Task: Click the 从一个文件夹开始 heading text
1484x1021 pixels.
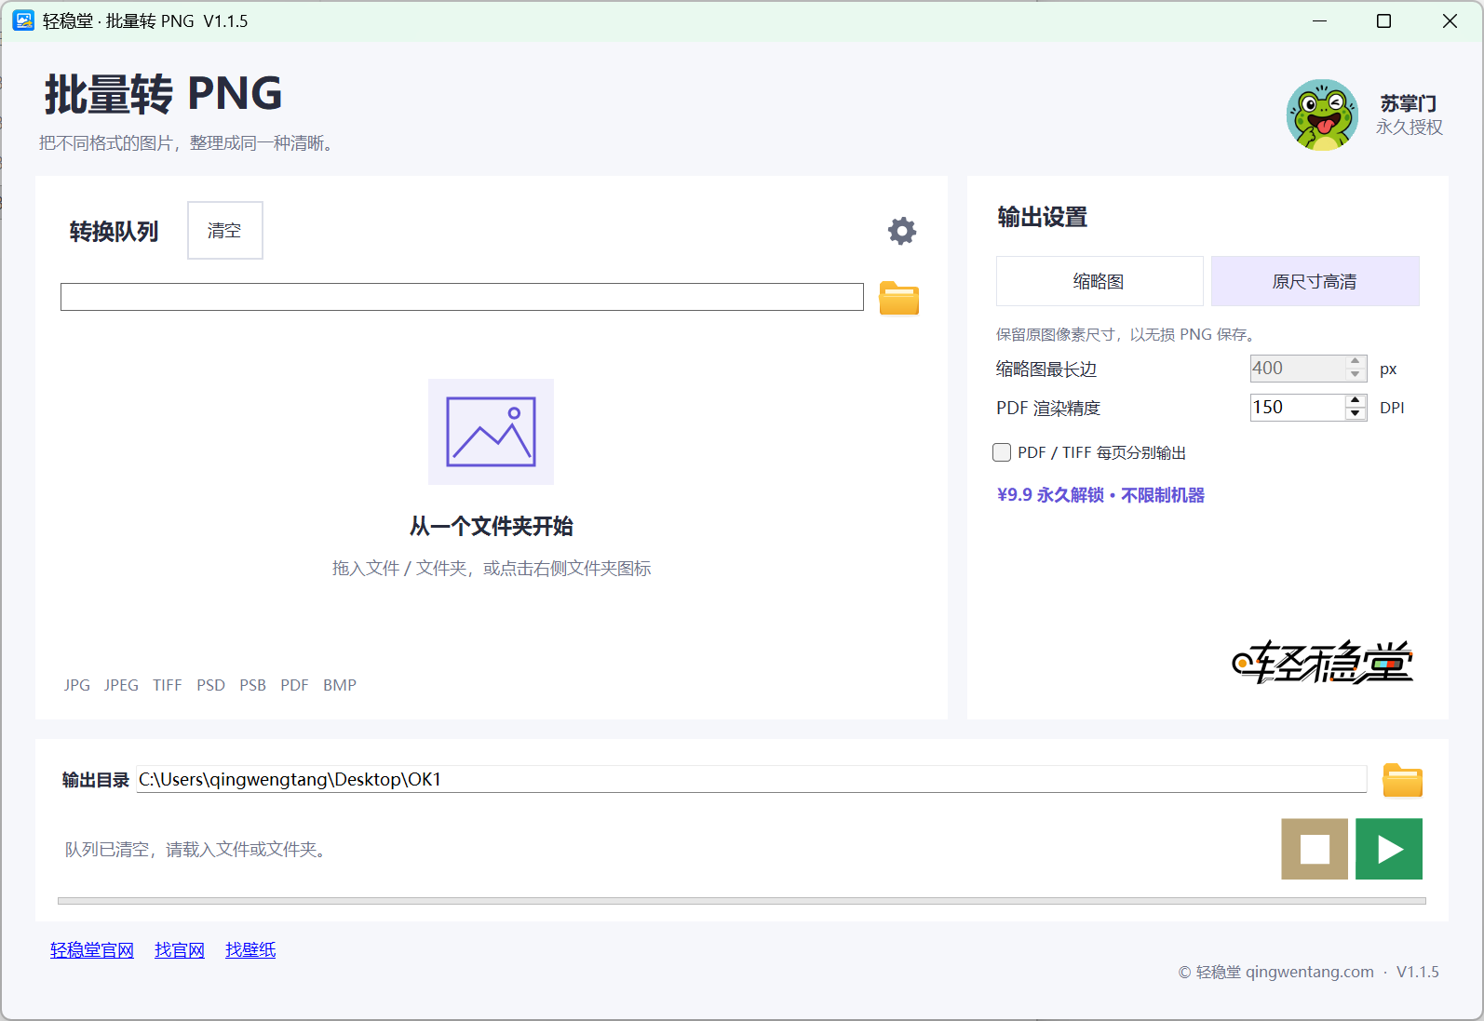Action: (492, 527)
